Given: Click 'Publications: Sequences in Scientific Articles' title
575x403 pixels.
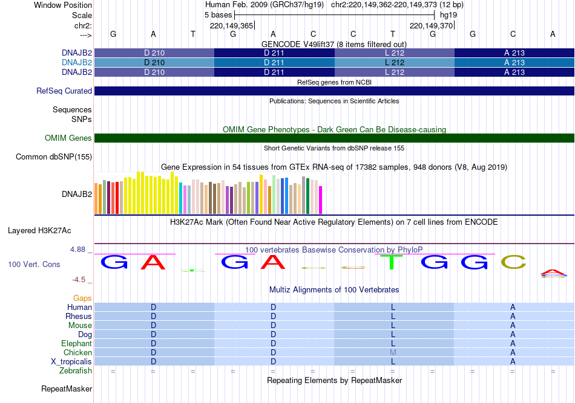Looking at the screenshot, I should pos(334,101).
